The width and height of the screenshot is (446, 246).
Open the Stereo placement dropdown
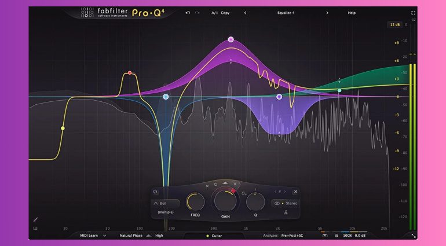(x=284, y=203)
